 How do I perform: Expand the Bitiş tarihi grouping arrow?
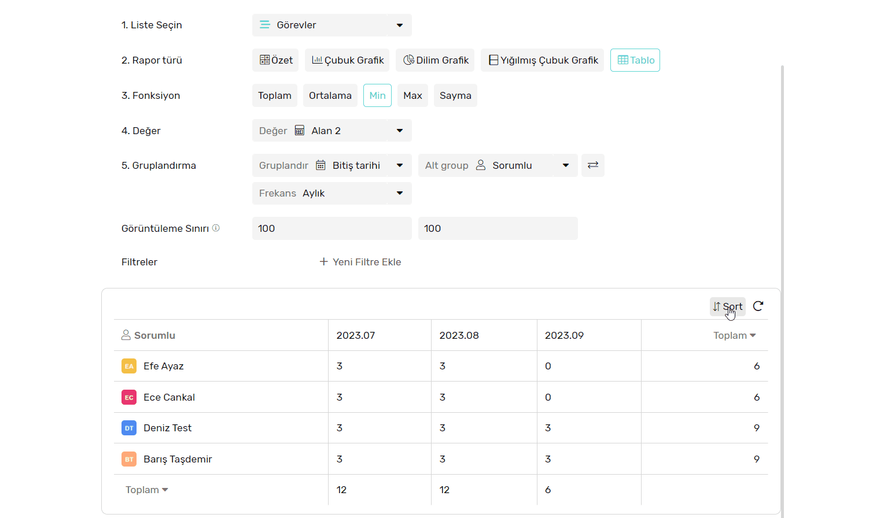pos(400,165)
